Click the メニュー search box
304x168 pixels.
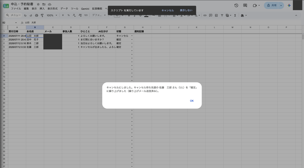point(14,15)
